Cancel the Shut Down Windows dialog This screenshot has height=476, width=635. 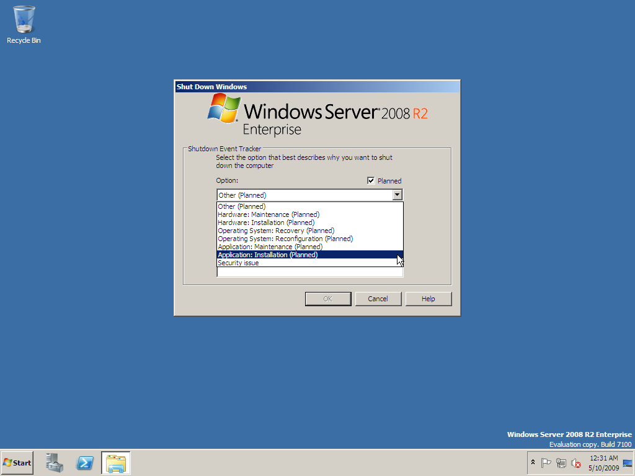[378, 298]
